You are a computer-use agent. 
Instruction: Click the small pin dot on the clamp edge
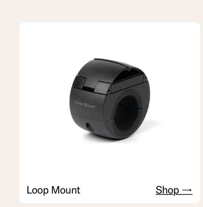click(109, 91)
